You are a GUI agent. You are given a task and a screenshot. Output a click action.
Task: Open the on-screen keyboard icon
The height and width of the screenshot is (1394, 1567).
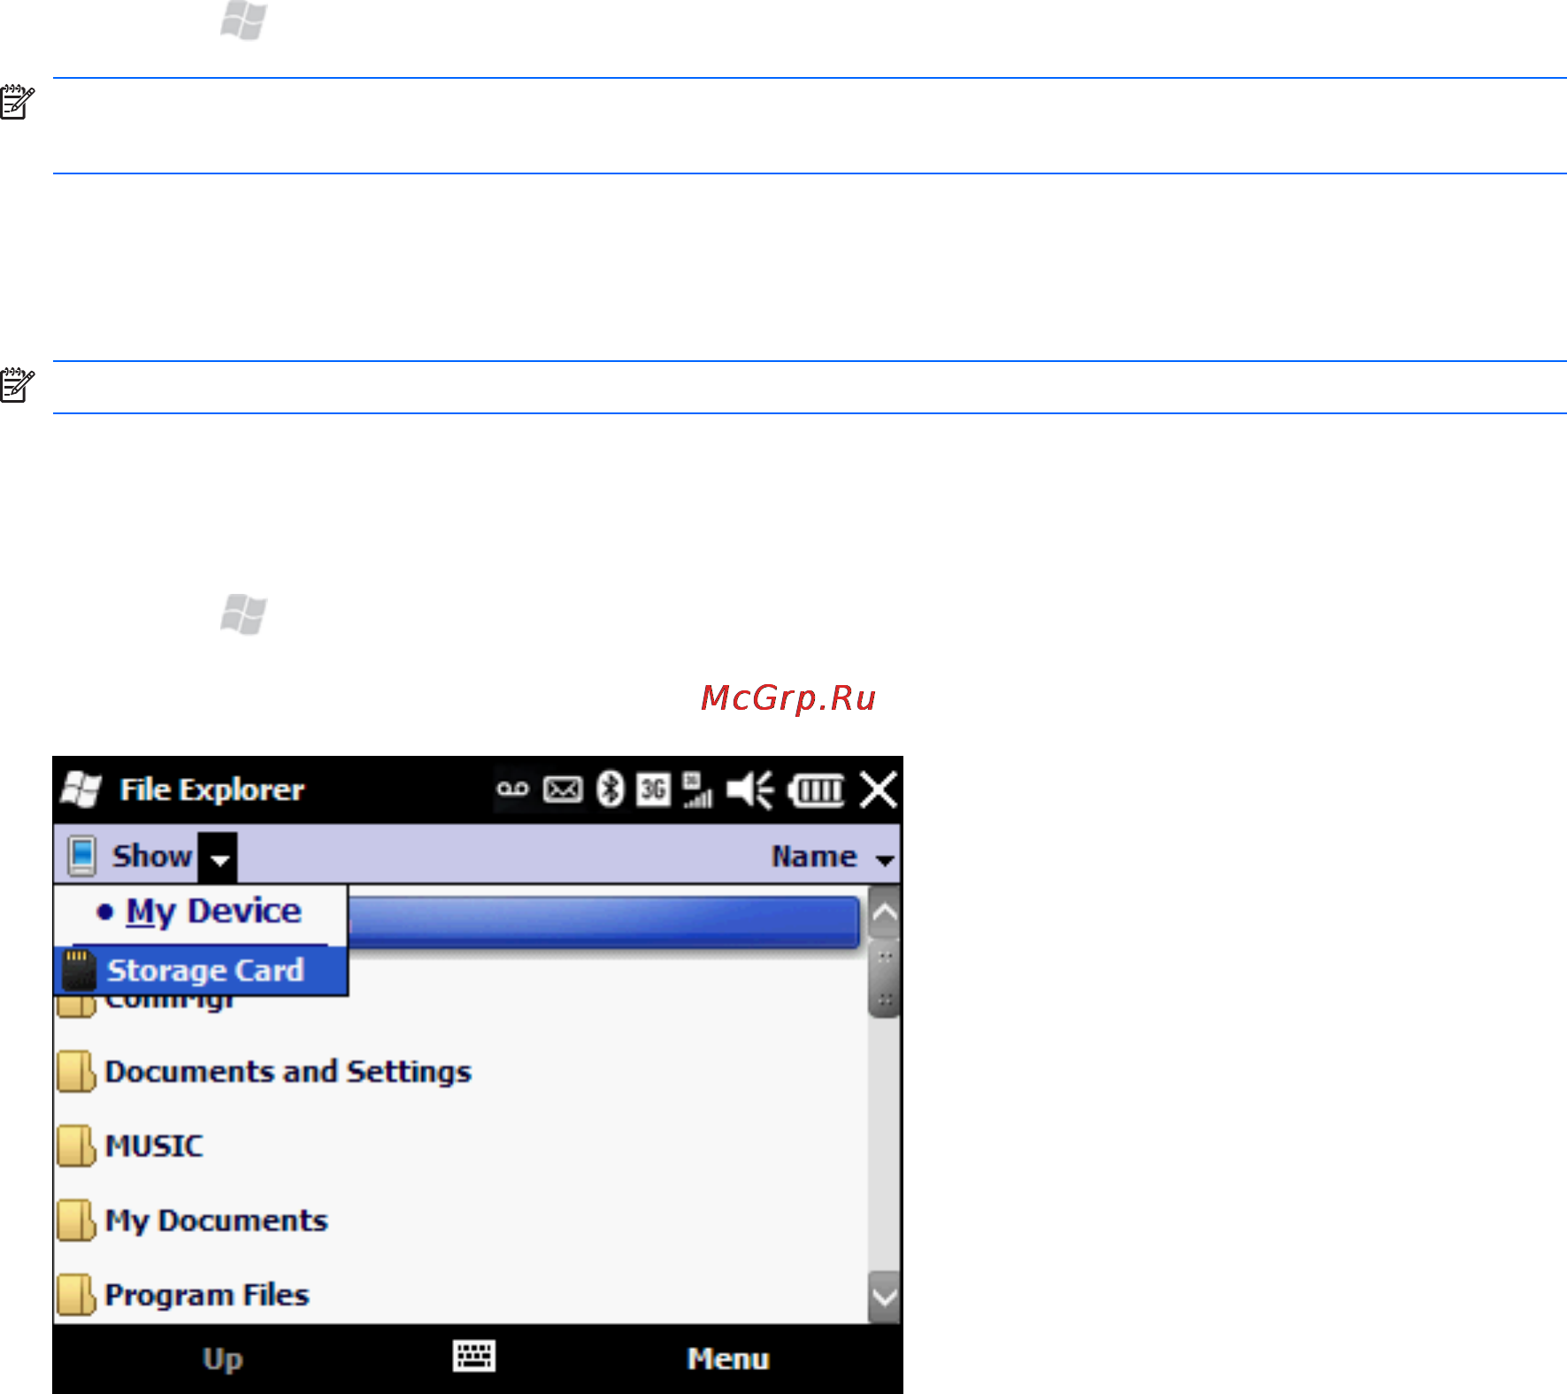point(474,1356)
